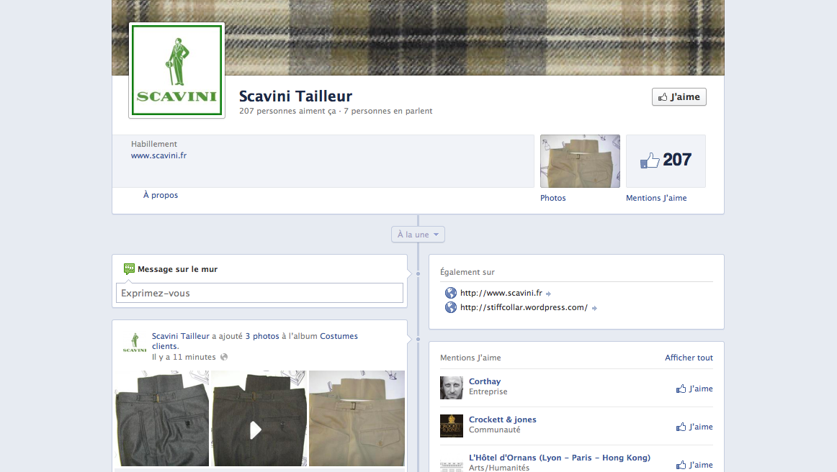Open the Photos thumbnail of beige trousers
Viewport: 837px width, 472px height.
[x=580, y=161]
